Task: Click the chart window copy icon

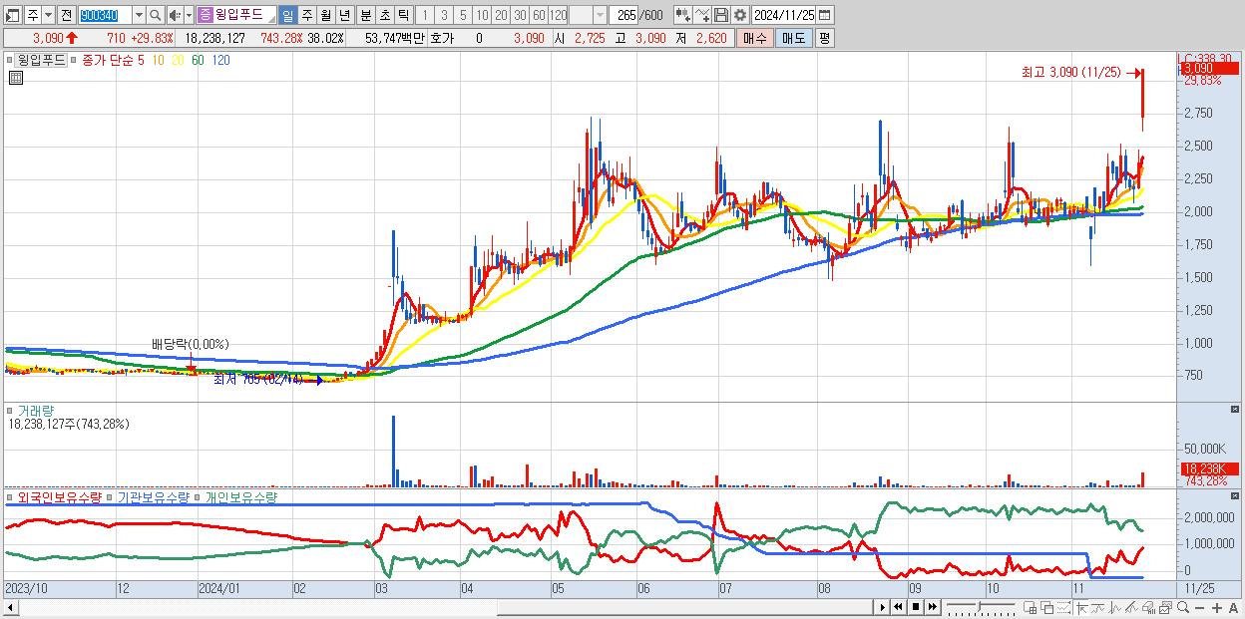Action: click(x=1165, y=608)
